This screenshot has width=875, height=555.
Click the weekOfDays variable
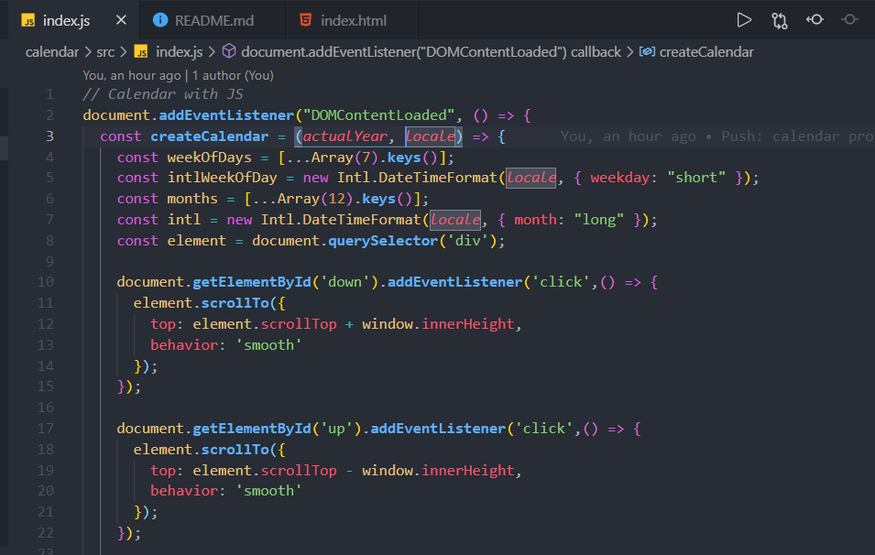[x=209, y=158]
